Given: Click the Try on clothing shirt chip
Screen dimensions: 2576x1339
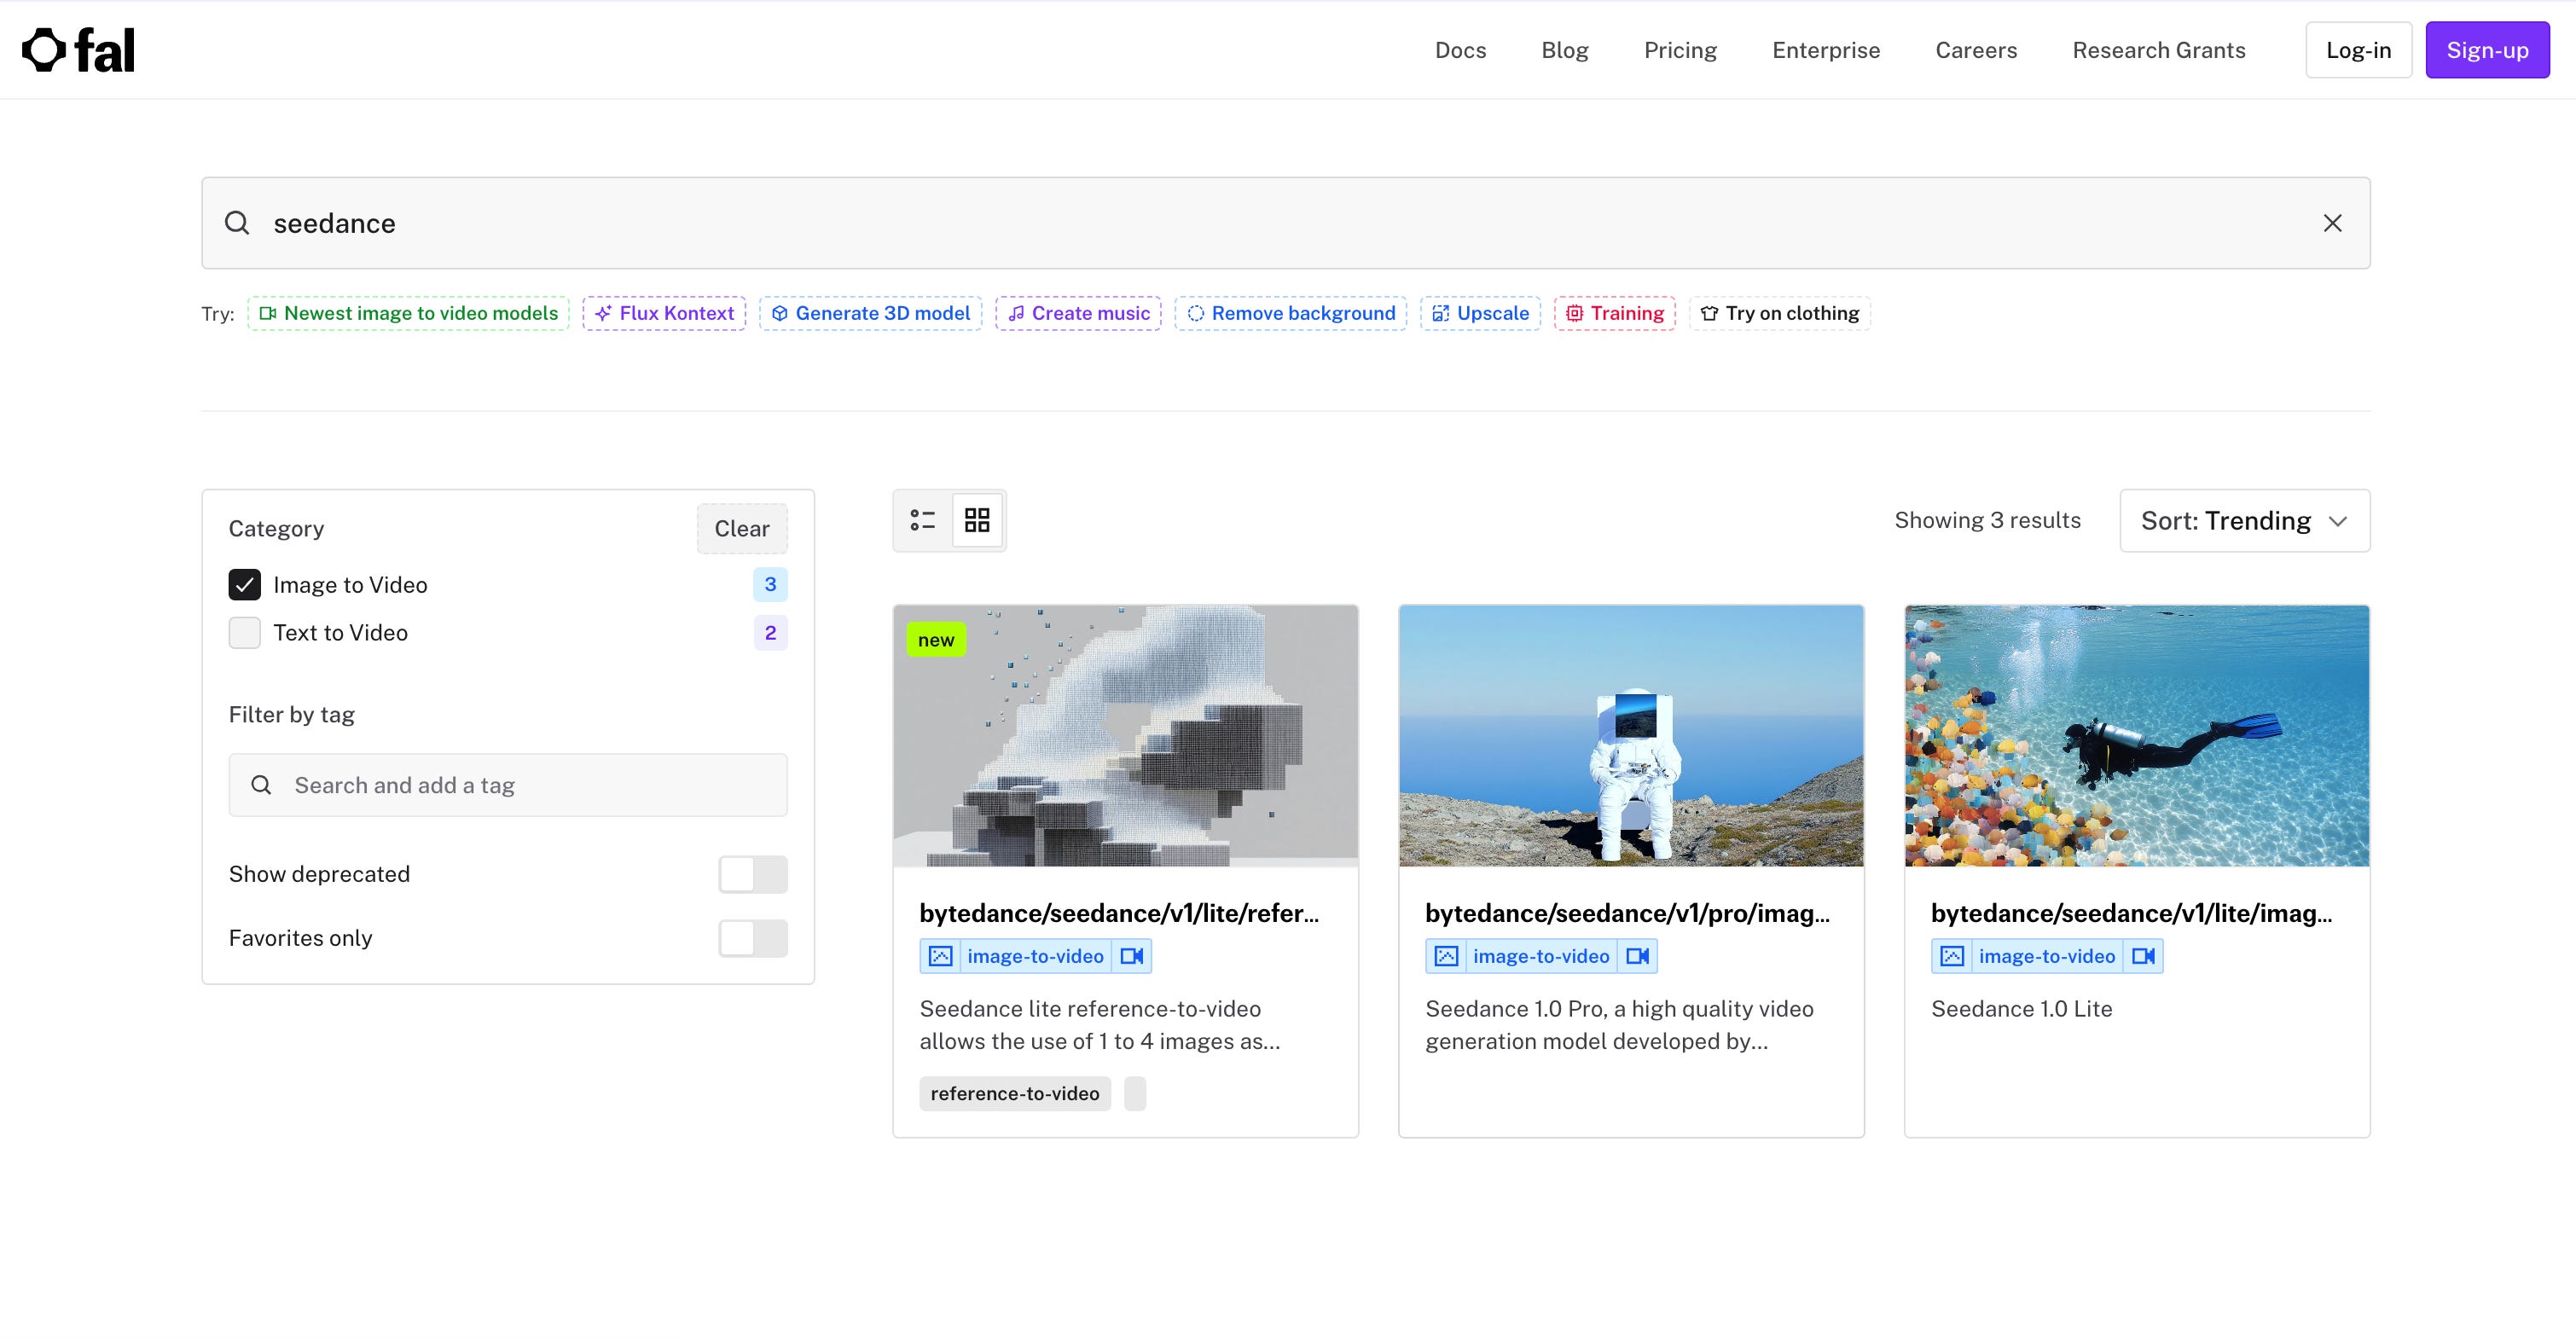Looking at the screenshot, I should coord(1779,313).
